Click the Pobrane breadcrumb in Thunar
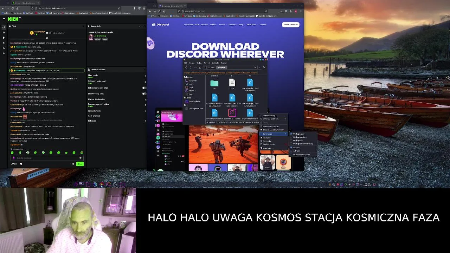450x253 pixels. pos(221,67)
